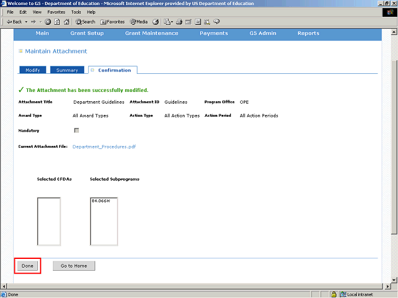
Task: Click the Done button
Action: coord(27,266)
